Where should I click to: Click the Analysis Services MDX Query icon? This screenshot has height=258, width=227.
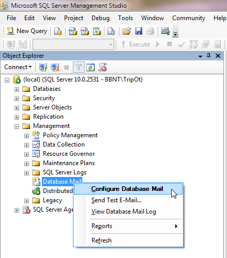tap(73, 31)
